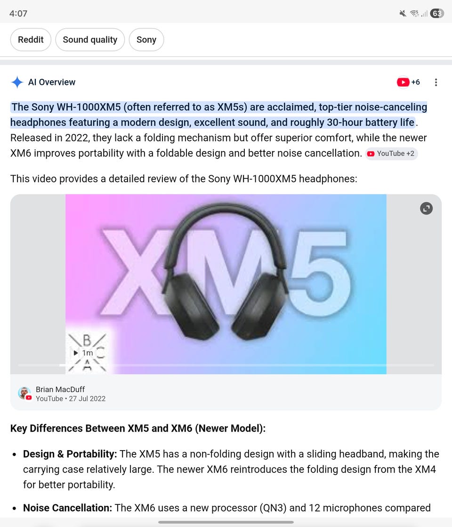Click the blue AI Overview sparkle icon
This screenshot has width=452, height=527.
(x=17, y=82)
